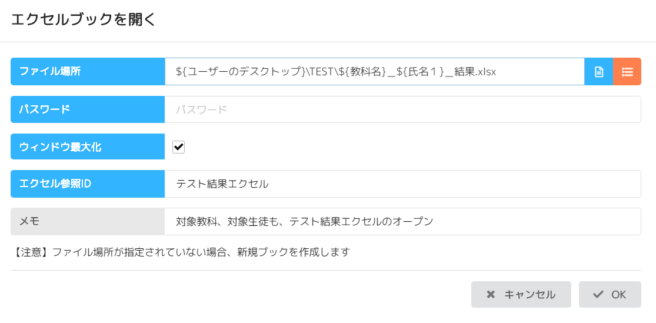Select the エクセル参照ID text field
This screenshot has height=323, width=656.
point(402,184)
